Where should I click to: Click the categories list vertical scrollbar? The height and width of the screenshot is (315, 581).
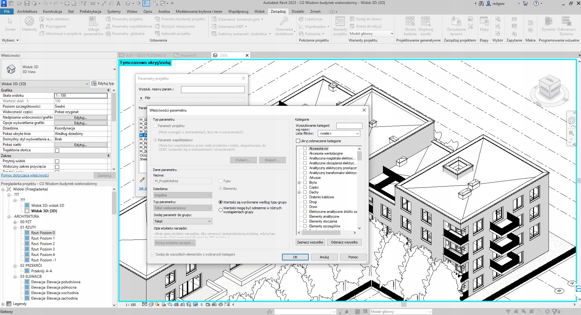point(359,188)
